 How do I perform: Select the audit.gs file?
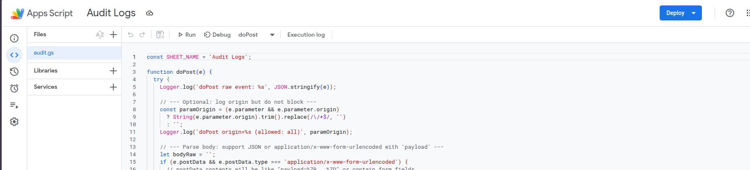[x=44, y=53]
